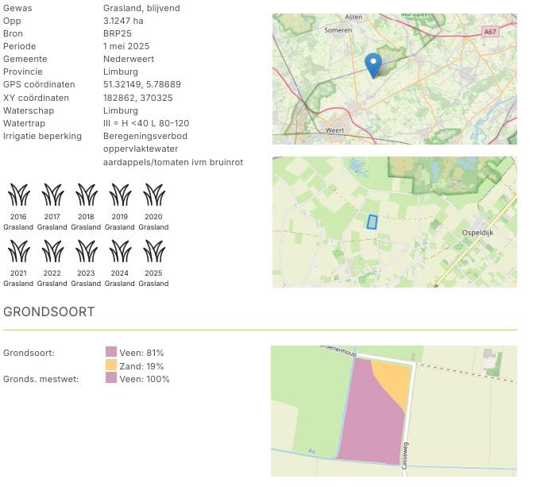Click the 2017 grassland crop icon

coord(52,195)
